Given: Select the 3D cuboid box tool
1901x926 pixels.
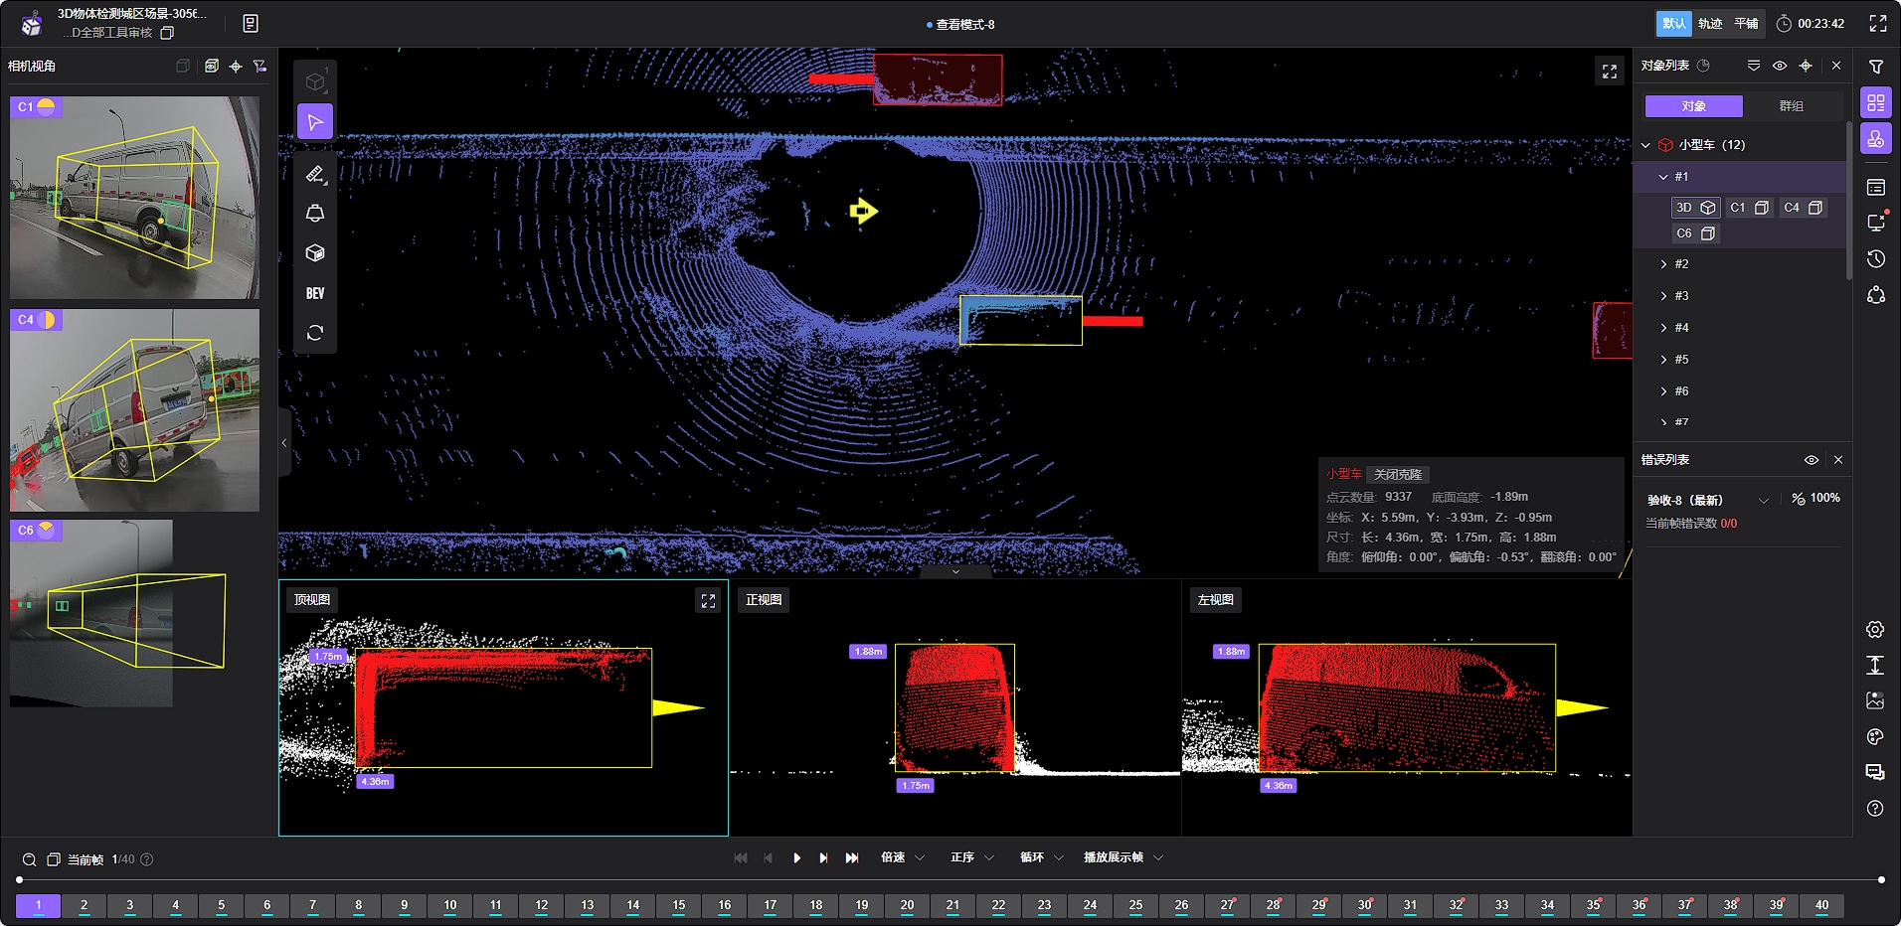Looking at the screenshot, I should coord(315,253).
